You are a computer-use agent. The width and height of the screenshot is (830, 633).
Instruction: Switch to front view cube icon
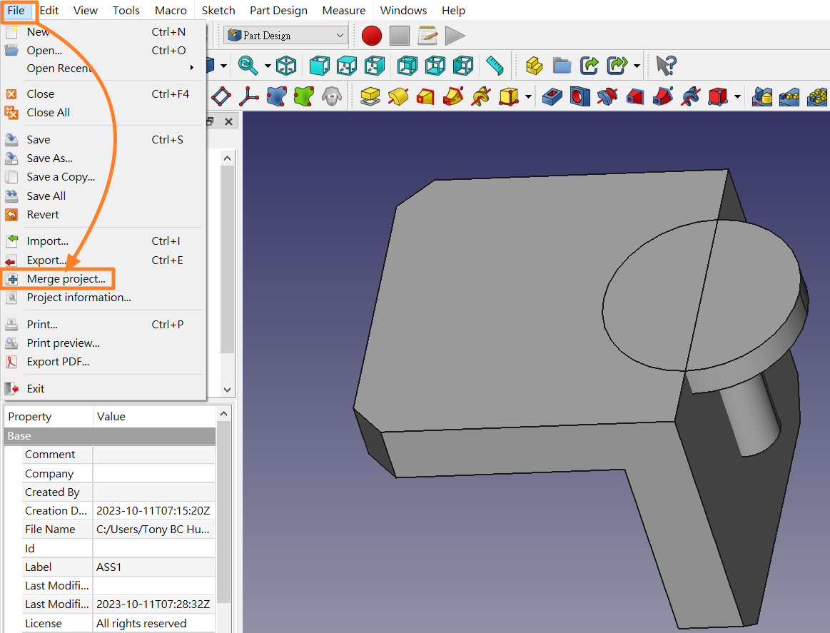point(319,66)
